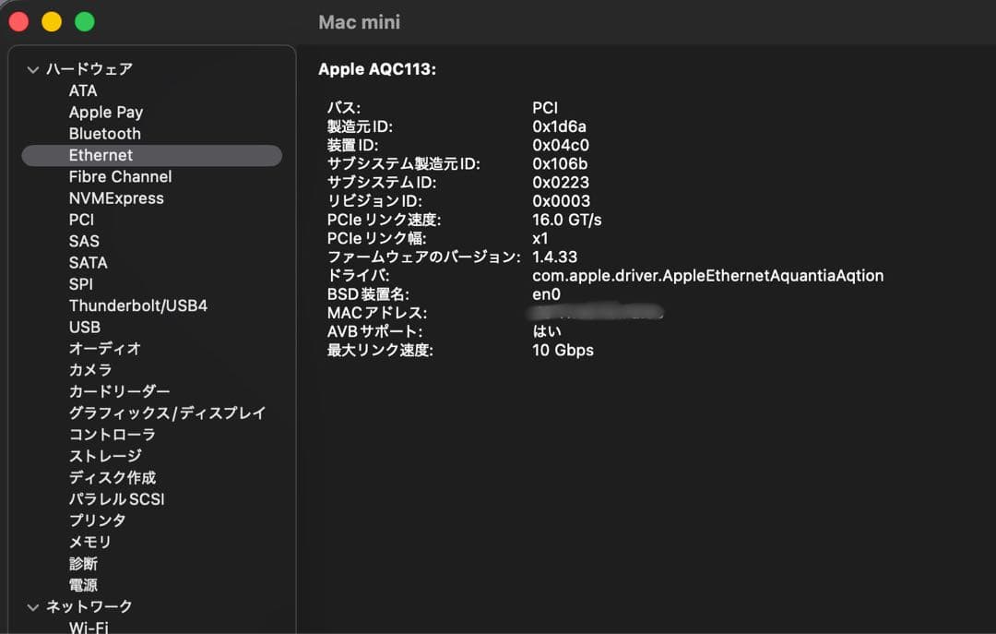
Task: Click the PCIe リンク幅 value x1
Action: pyautogui.click(x=539, y=238)
